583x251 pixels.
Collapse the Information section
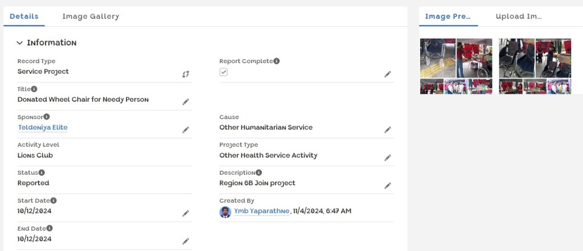pos(20,43)
